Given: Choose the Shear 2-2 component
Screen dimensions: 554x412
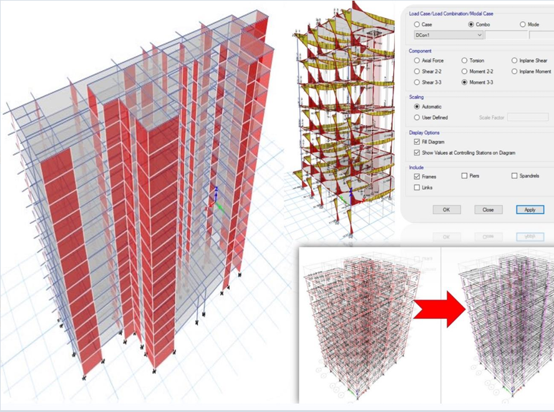Looking at the screenshot, I should [417, 71].
